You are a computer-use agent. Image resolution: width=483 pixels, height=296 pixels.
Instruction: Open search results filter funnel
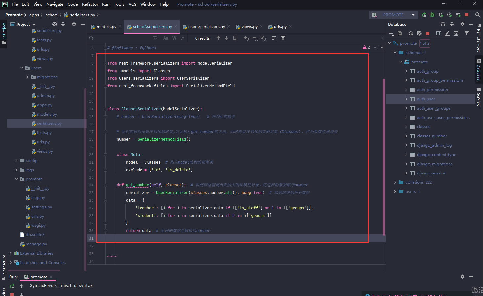coord(283,38)
